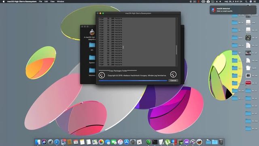Open volume speaker icon in menu bar

point(220,2)
